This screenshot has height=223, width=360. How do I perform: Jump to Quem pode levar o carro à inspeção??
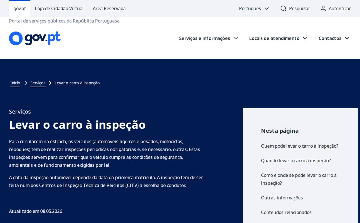click(x=300, y=146)
